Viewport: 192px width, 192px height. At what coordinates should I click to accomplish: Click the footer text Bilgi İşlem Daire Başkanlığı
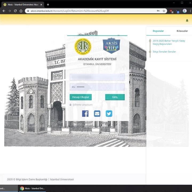pyautogui.click(x=31, y=179)
